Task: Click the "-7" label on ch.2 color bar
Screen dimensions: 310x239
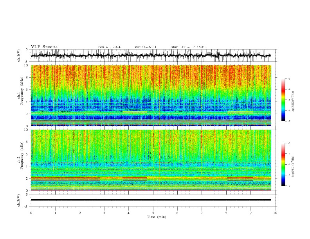Action: coord(288,186)
